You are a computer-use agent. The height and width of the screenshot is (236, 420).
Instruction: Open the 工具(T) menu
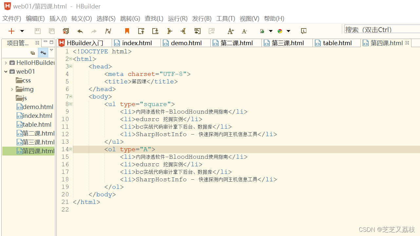(226, 19)
